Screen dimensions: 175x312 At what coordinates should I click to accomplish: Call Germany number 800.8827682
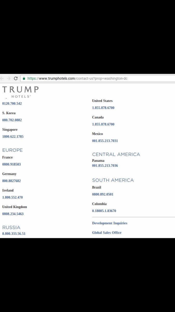[x=11, y=181]
